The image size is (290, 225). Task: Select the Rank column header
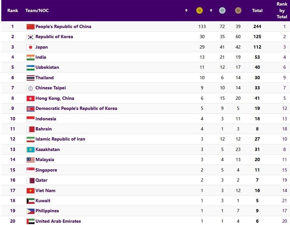click(x=13, y=10)
